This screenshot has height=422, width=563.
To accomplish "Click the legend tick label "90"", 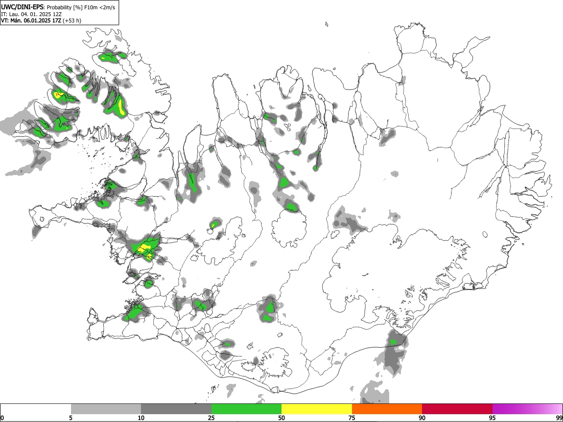I will point(422,418).
